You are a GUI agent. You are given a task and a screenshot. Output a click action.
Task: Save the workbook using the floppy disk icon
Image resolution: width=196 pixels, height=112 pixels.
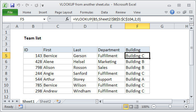coord(12,5)
